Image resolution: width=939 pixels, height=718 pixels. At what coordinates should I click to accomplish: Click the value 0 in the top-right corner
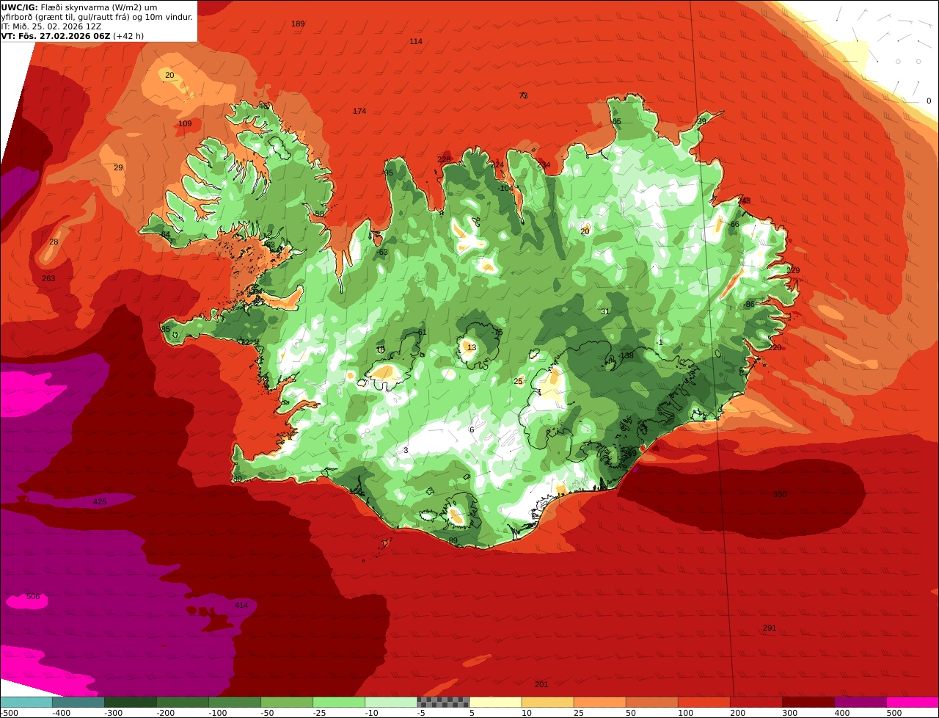[929, 101]
